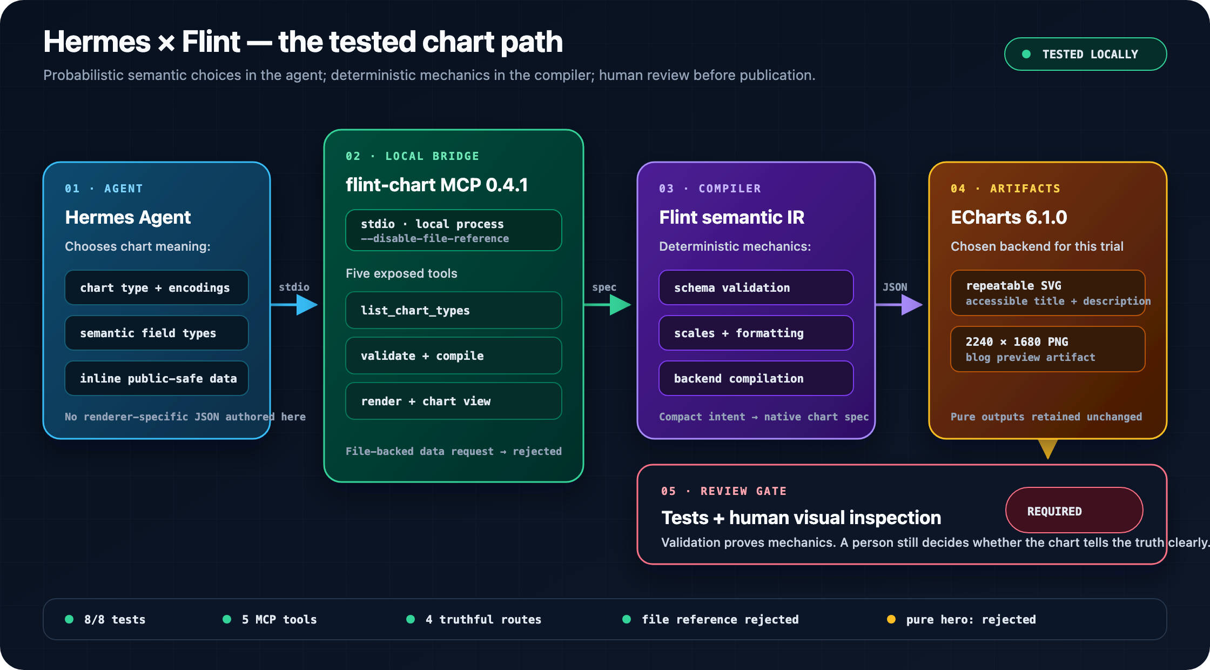Click the 'blog preview artifact' caption
This screenshot has width=1210, height=670.
pyautogui.click(x=1031, y=357)
